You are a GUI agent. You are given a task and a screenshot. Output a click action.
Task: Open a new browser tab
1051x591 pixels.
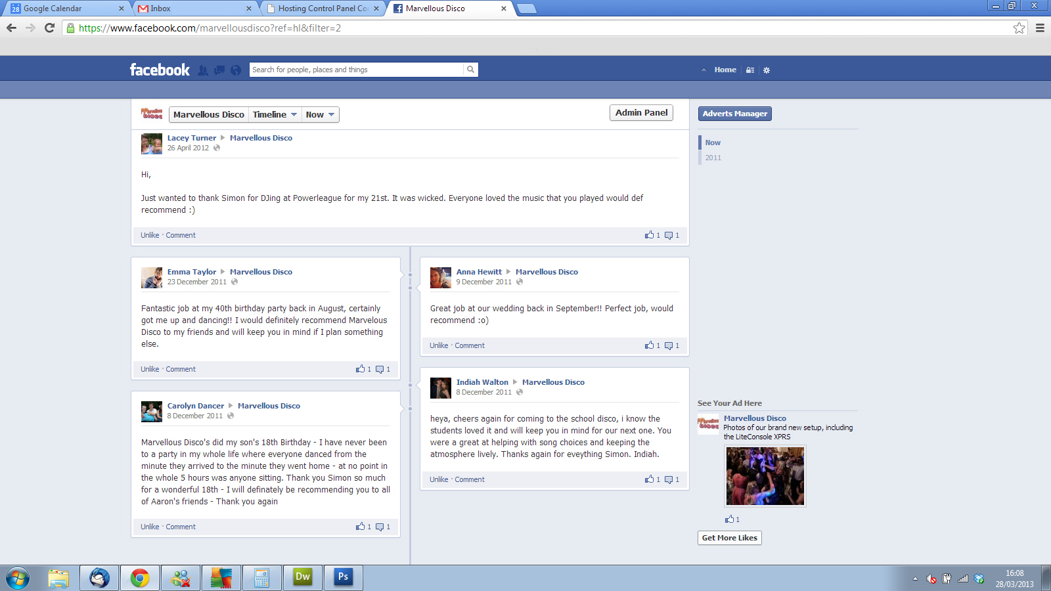[527, 9]
